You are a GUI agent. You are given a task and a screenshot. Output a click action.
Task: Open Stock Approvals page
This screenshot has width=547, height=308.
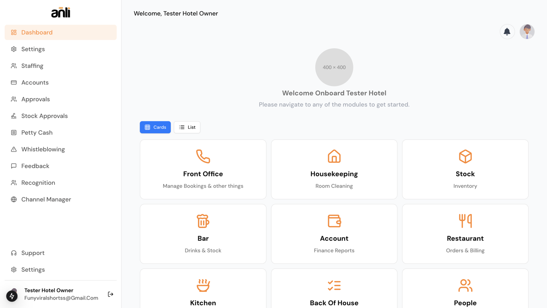tap(61, 116)
